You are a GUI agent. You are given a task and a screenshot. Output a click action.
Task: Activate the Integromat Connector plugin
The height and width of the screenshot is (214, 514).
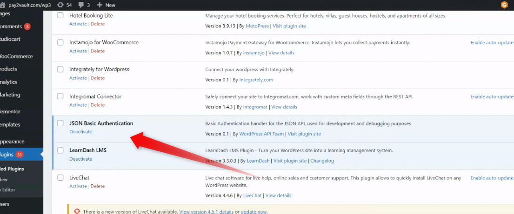[x=78, y=105]
